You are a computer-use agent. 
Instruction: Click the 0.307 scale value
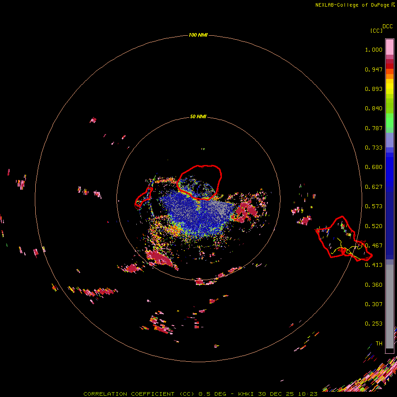[x=374, y=304]
